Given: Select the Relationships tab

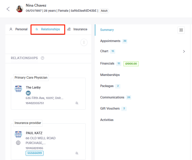Looking at the screenshot, I should point(48,29).
